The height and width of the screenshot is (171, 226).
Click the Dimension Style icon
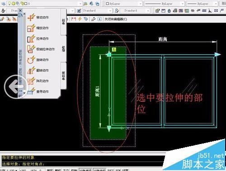(79, 11)
